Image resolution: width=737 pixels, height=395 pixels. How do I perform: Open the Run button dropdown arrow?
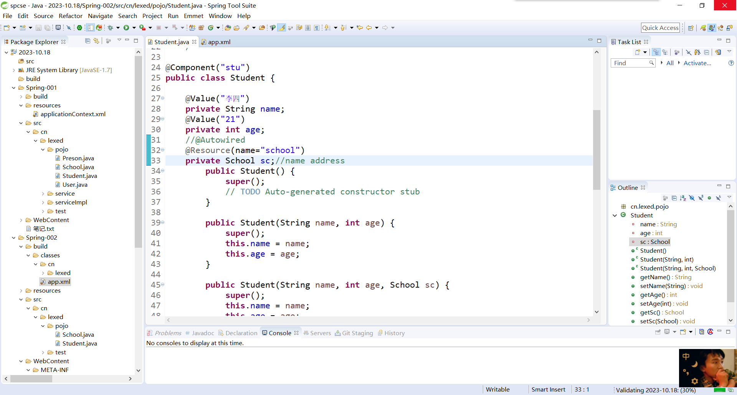134,28
